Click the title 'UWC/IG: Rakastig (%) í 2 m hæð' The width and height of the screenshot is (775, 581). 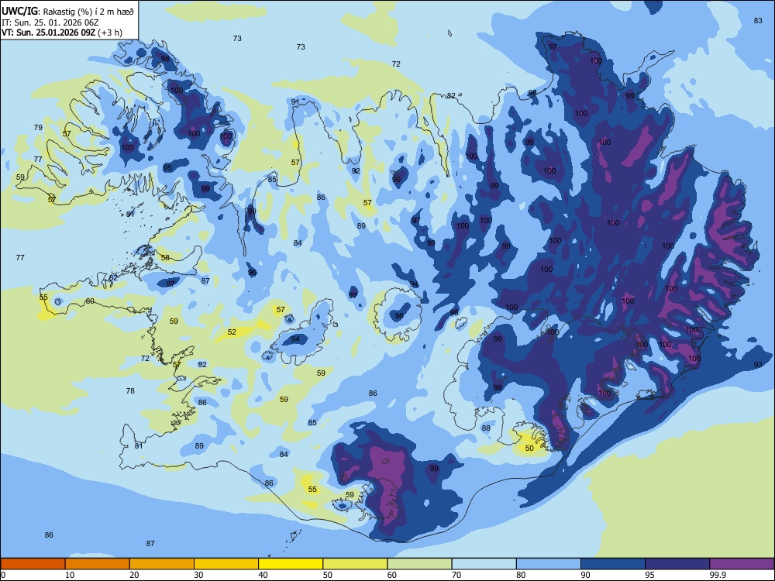(x=67, y=12)
